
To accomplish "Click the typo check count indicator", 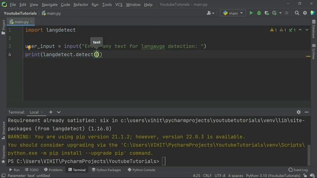I will click(x=292, y=30).
